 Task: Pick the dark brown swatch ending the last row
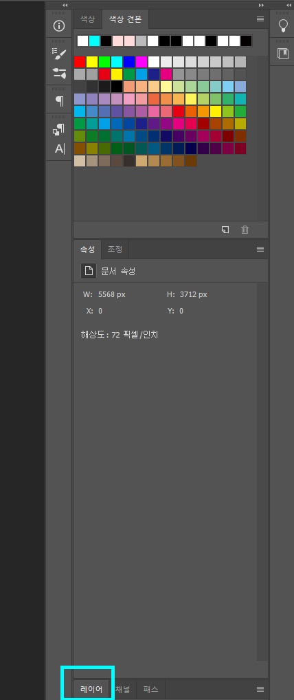(x=191, y=161)
